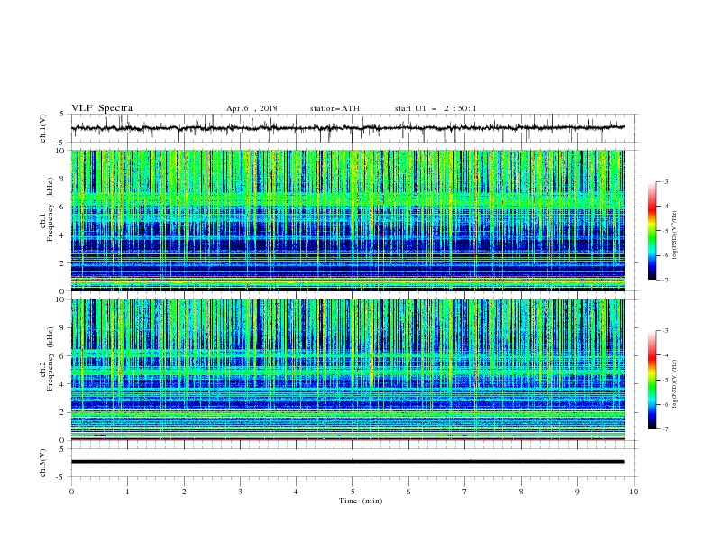Click the "5" tick on the time axis

(x=352, y=492)
